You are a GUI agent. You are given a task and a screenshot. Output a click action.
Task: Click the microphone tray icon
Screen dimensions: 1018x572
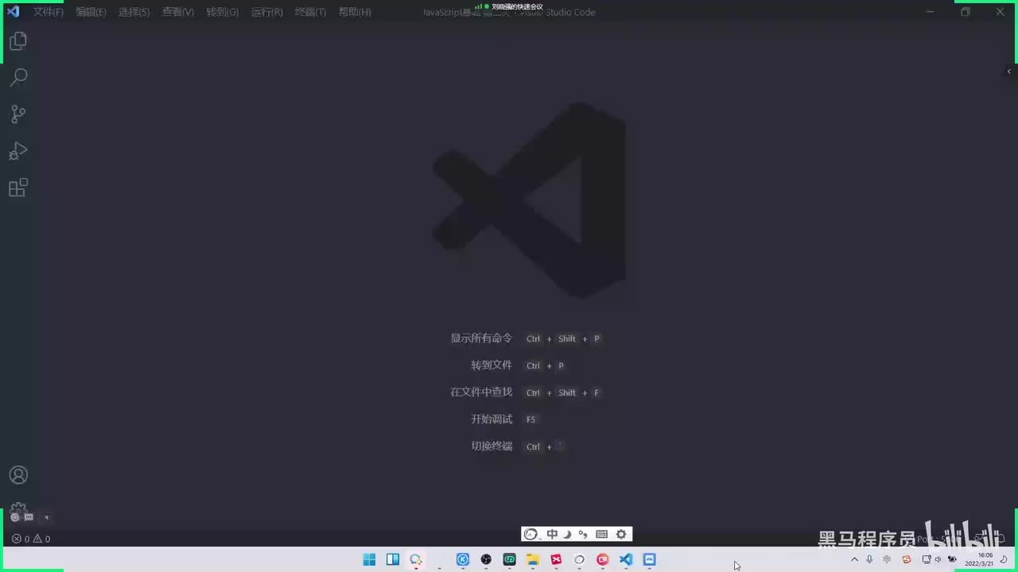869,559
